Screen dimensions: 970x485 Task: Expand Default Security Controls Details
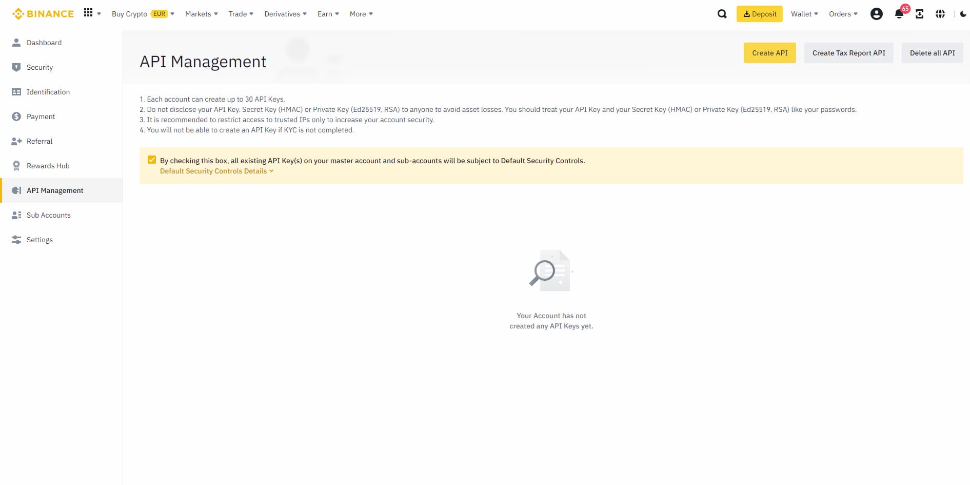[216, 171]
